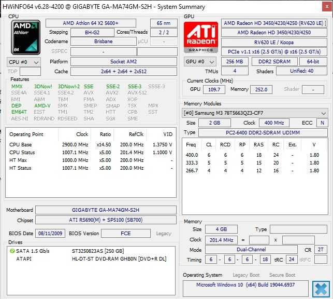333x299 pixels.
Task: Click the CR 2T command rate field
Action: click(321, 250)
